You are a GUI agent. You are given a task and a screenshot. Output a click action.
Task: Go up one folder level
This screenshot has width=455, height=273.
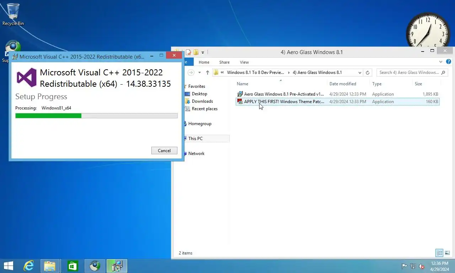(x=208, y=73)
